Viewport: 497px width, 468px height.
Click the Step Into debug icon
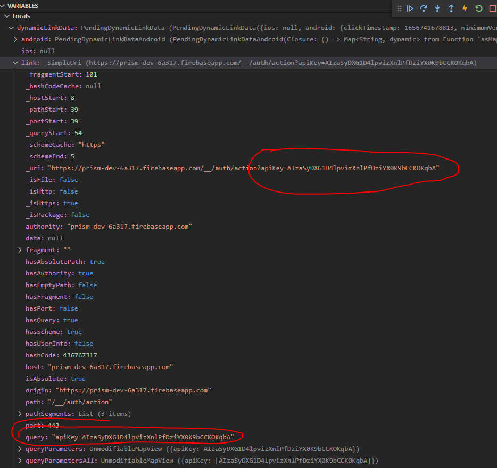437,9
